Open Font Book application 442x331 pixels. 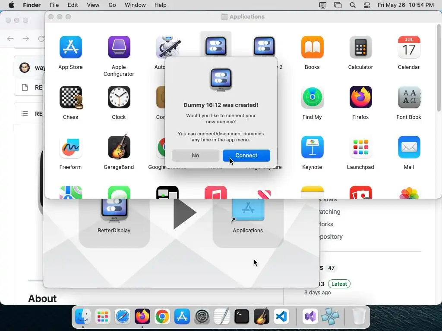click(x=409, y=97)
